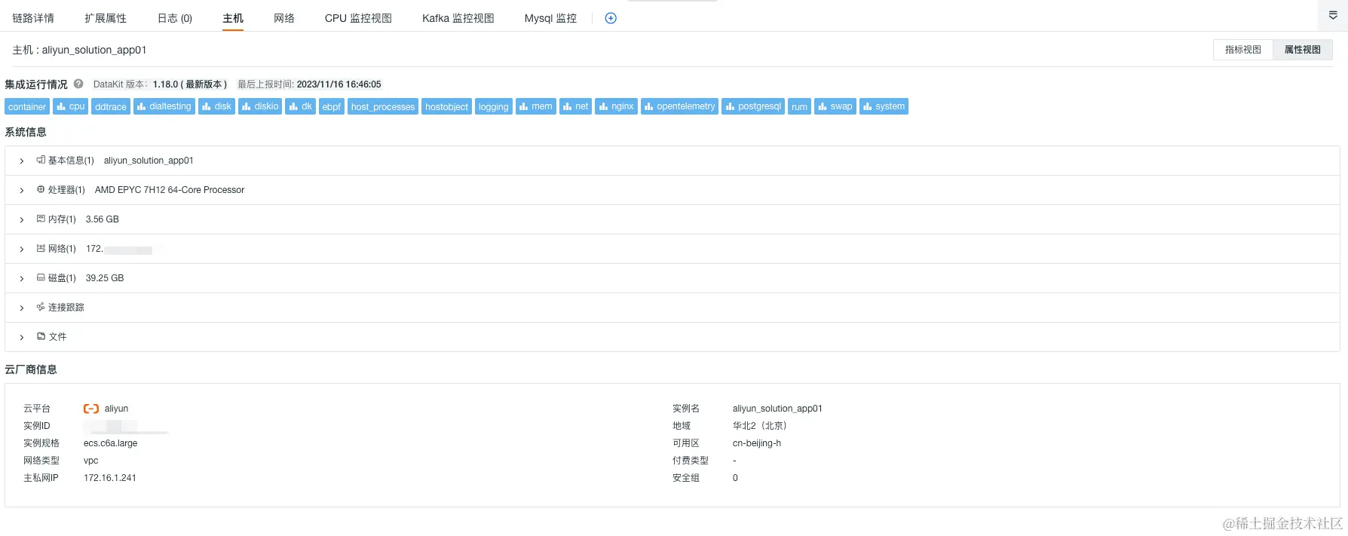
Task: Click the host_processes integration tag
Action: [x=383, y=106]
